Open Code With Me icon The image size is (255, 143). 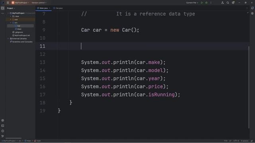pos(222,3)
